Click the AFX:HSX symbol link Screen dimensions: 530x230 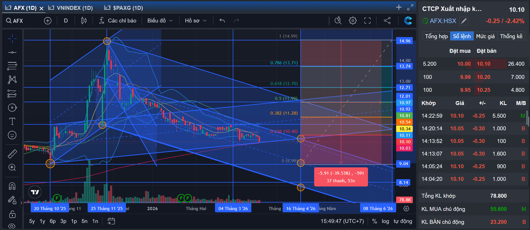443,21
